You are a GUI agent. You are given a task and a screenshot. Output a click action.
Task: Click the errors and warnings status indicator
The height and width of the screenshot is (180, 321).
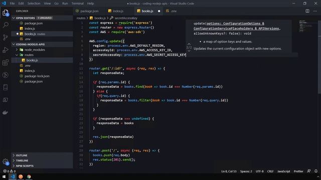click(x=9, y=171)
